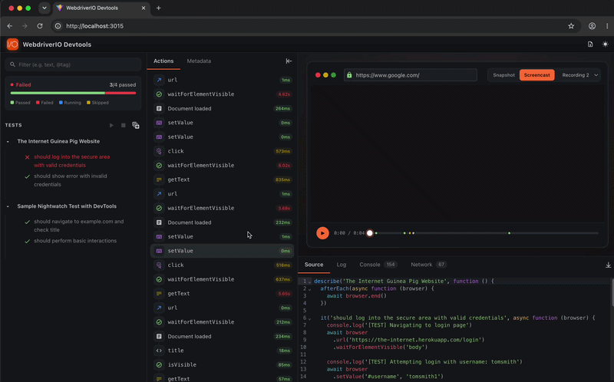
Task: Fold the it block at line 6
Action: point(309,318)
